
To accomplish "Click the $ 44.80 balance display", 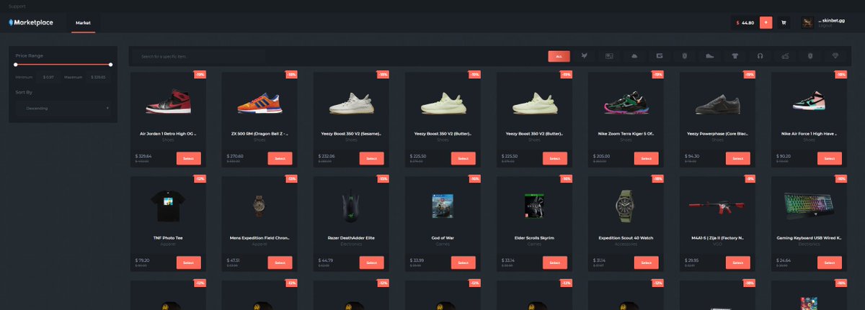I will [x=745, y=23].
